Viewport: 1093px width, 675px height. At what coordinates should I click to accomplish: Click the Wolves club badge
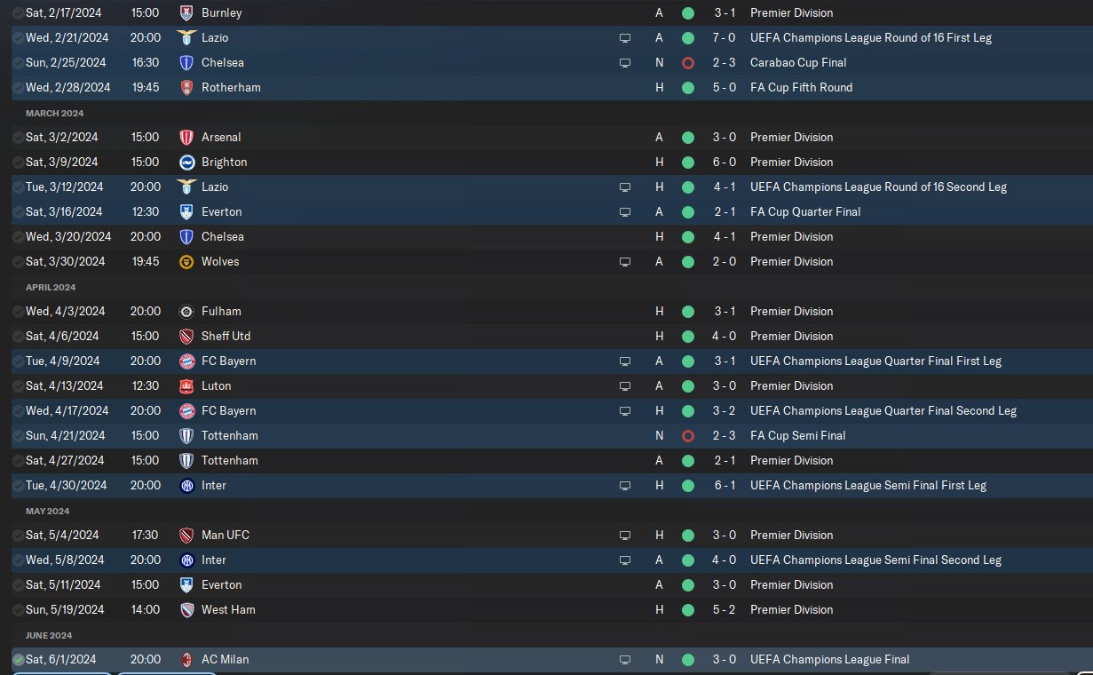(186, 262)
